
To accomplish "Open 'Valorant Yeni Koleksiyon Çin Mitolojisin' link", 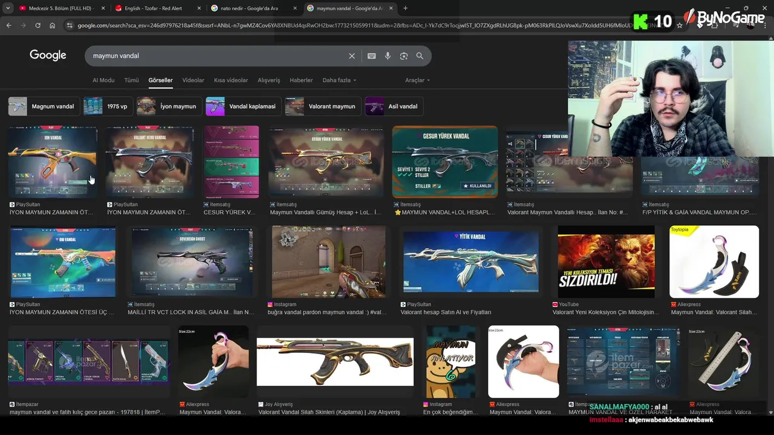I will 606,312.
